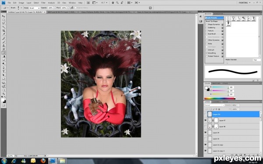Viewport: 263px width, 164px height.
Task: Launch Bridge from the application bar
Action: click(88, 3)
